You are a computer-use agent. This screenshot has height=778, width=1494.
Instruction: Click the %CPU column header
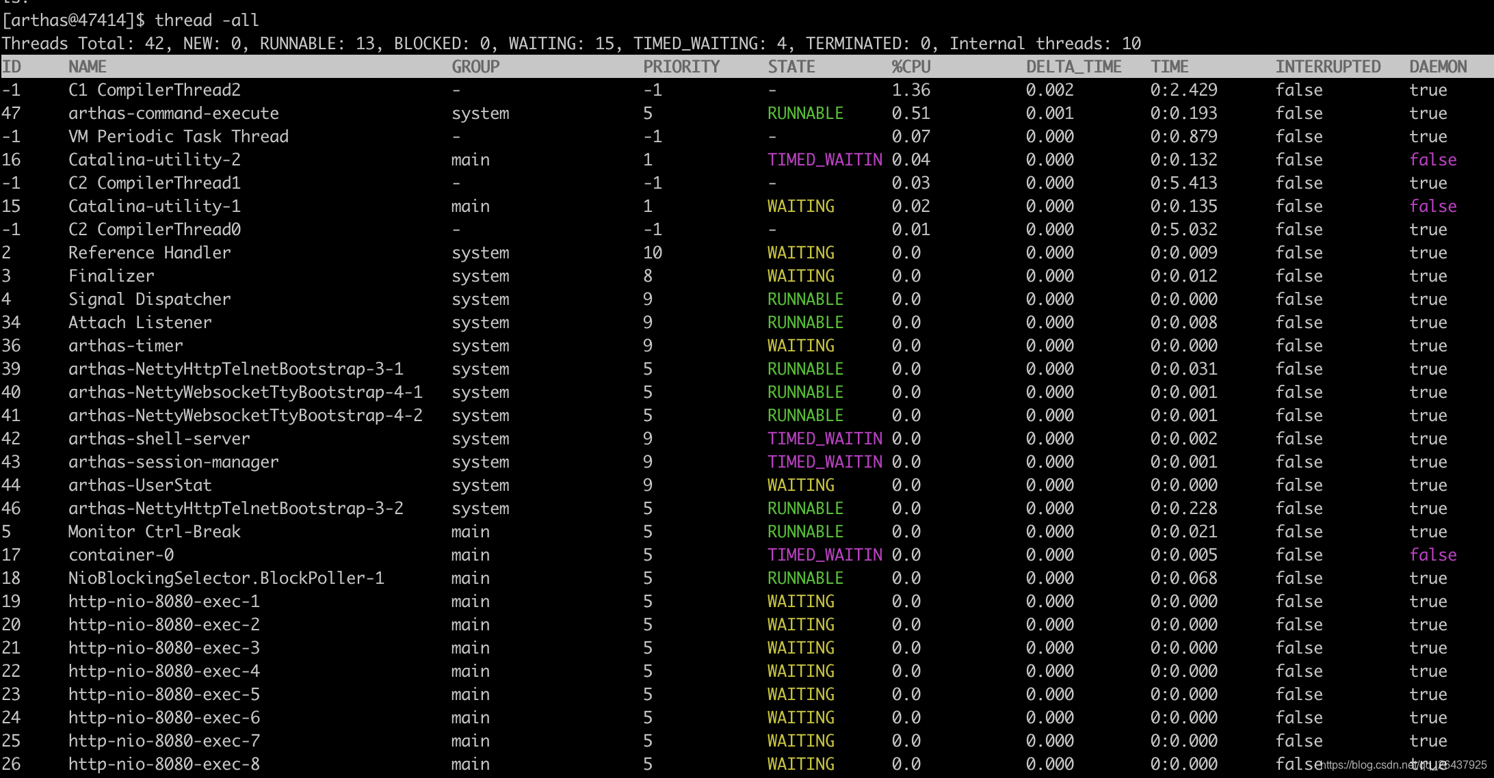(x=911, y=67)
